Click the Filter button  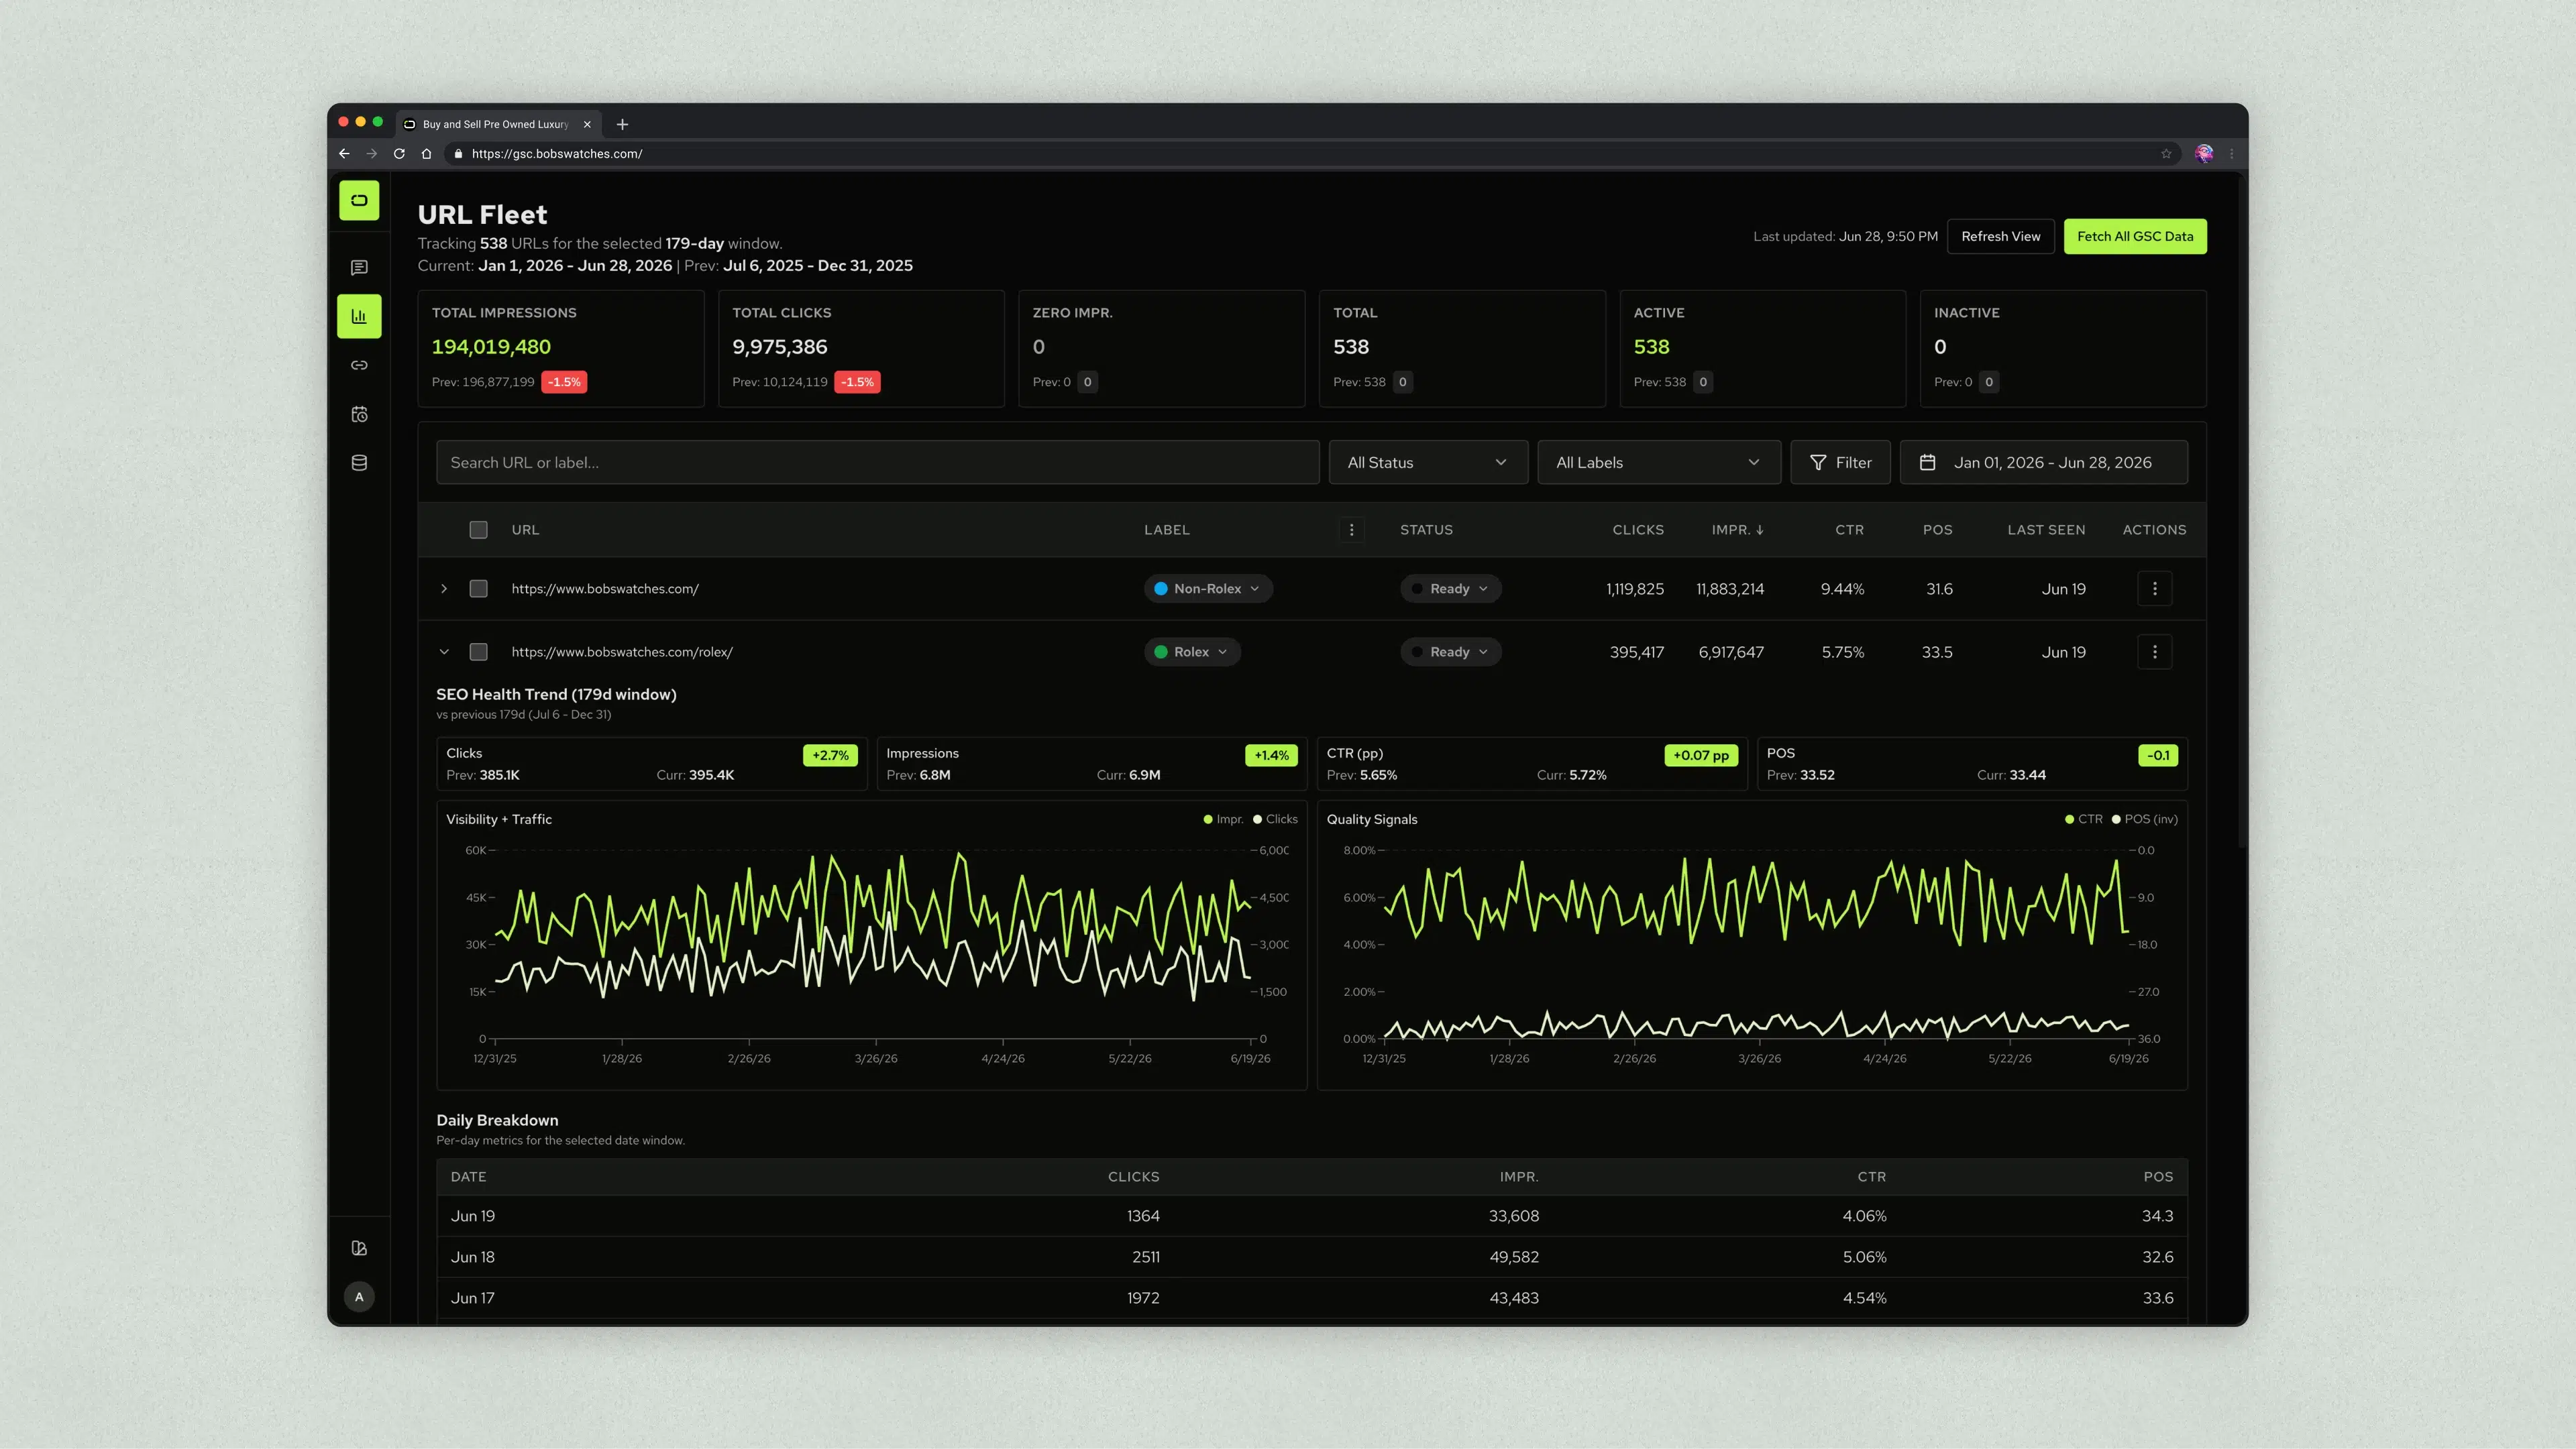point(1840,463)
